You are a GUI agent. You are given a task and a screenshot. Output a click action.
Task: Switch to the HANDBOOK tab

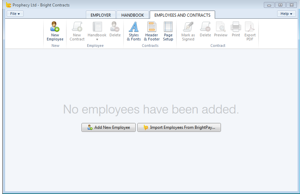click(x=133, y=15)
